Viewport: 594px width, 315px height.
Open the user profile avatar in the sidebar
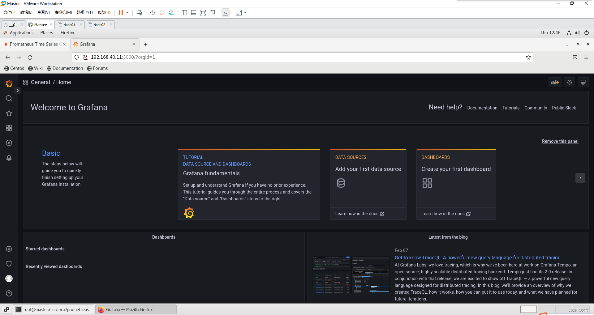pyautogui.click(x=9, y=279)
